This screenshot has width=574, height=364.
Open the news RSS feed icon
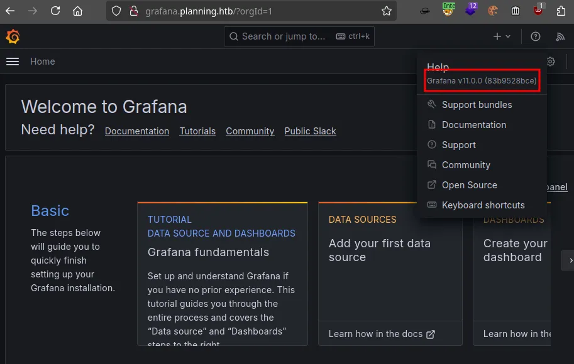560,37
